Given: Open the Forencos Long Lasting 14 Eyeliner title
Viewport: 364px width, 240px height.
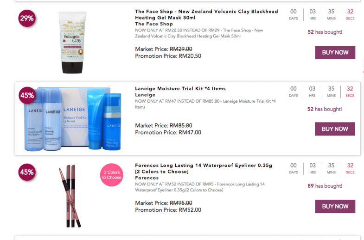Looking at the screenshot, I should [204, 168].
